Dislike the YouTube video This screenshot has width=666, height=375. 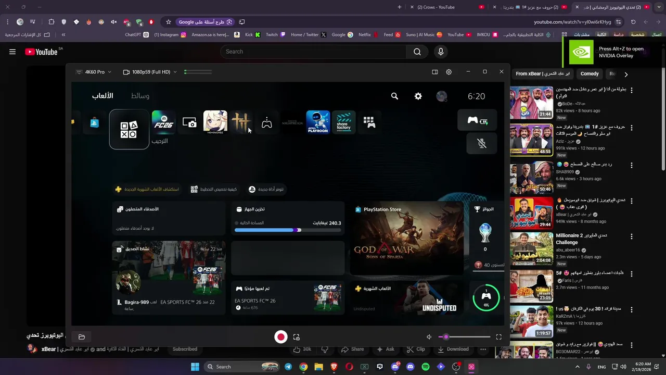click(x=325, y=349)
